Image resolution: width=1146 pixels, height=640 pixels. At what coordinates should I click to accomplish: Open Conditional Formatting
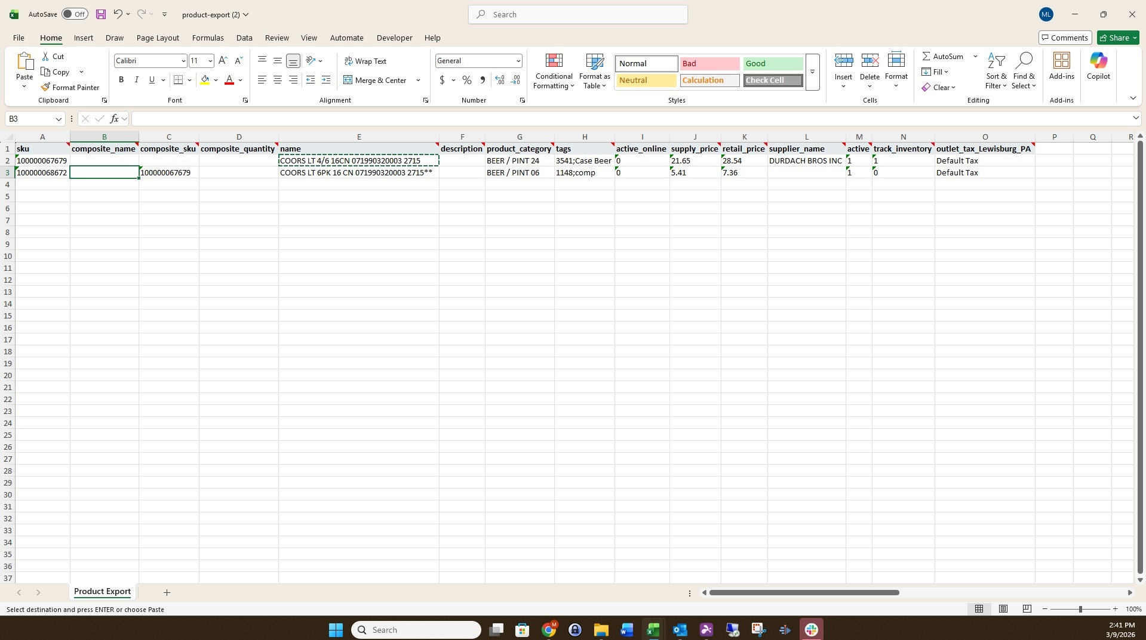[x=554, y=72]
